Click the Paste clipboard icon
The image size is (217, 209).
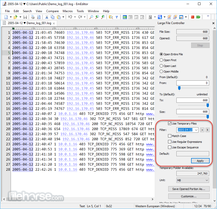point(59,17)
